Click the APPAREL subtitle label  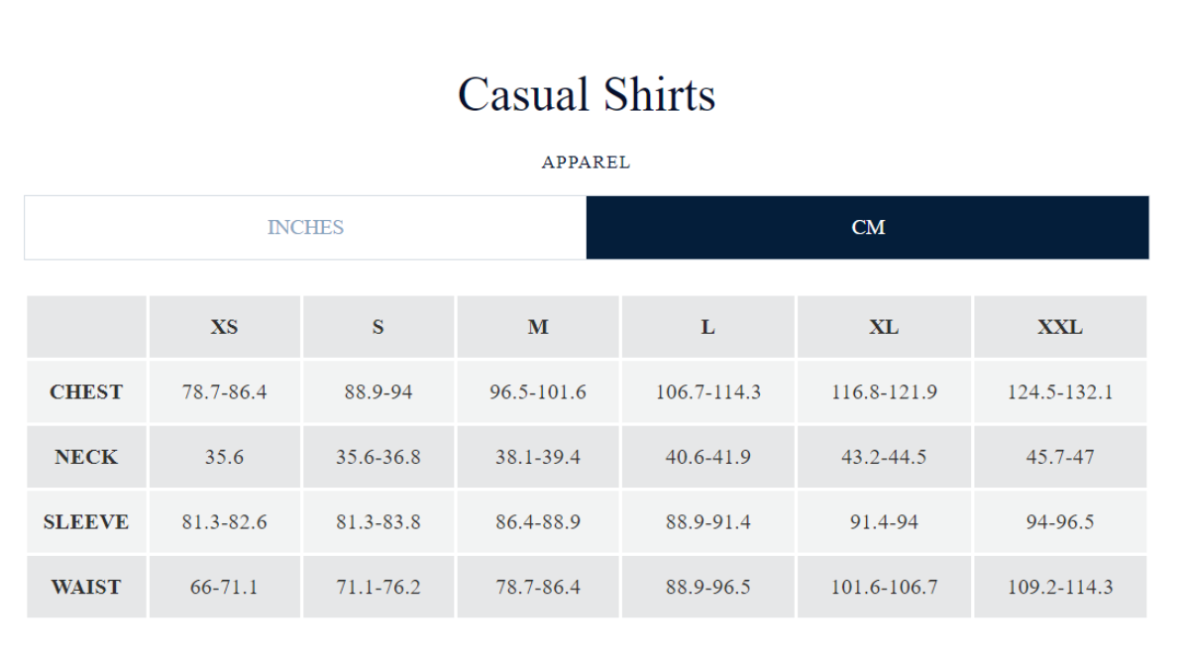[x=587, y=163]
